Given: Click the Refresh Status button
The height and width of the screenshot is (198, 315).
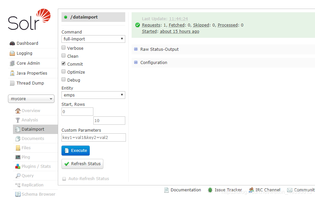Looking at the screenshot, I should 82,164.
